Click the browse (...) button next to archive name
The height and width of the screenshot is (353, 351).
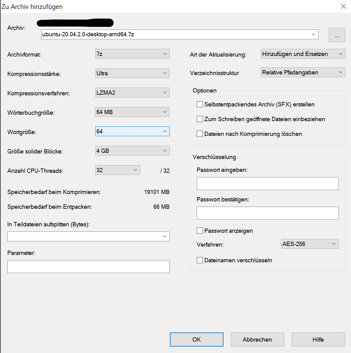click(x=337, y=35)
